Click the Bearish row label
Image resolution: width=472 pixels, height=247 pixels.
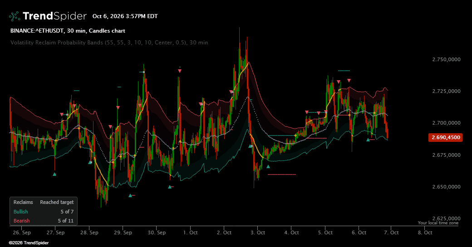[x=22, y=221]
